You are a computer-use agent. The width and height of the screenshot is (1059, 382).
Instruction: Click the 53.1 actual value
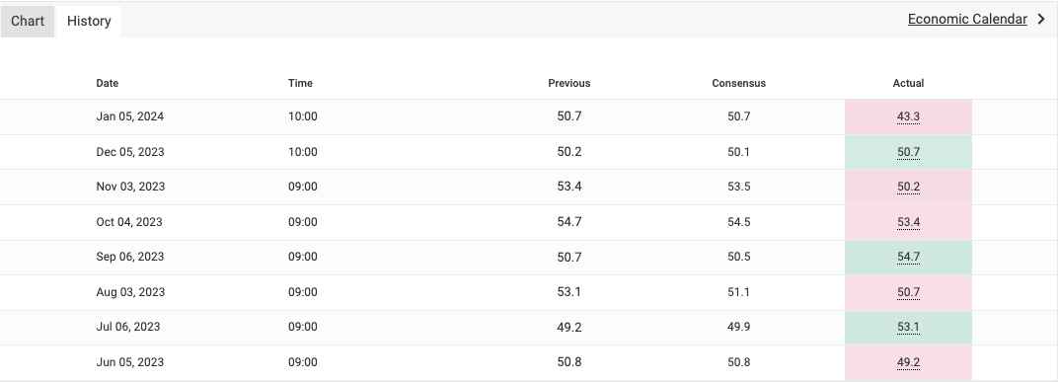908,327
